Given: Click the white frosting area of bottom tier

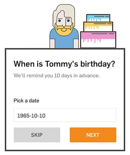Looking at the screenshot, I should (x=98, y=44).
